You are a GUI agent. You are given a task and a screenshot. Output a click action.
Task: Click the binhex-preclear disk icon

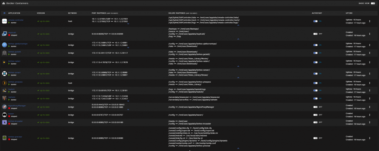coord(4,138)
